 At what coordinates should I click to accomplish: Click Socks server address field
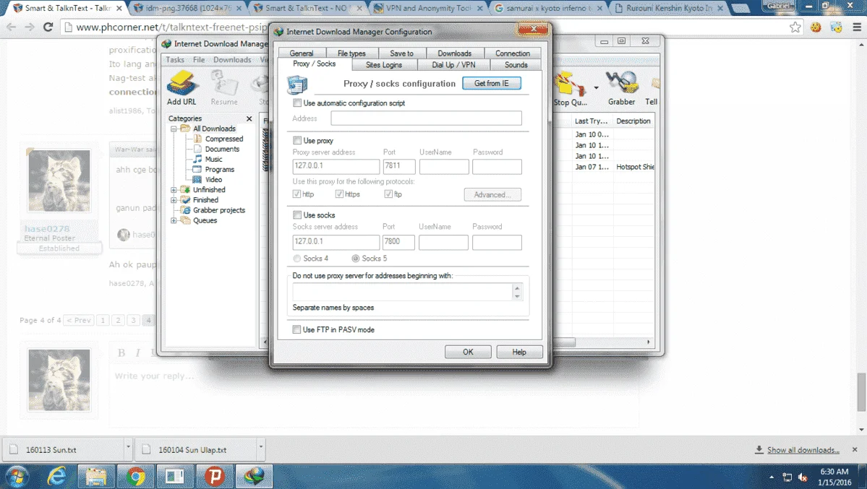pyautogui.click(x=336, y=242)
